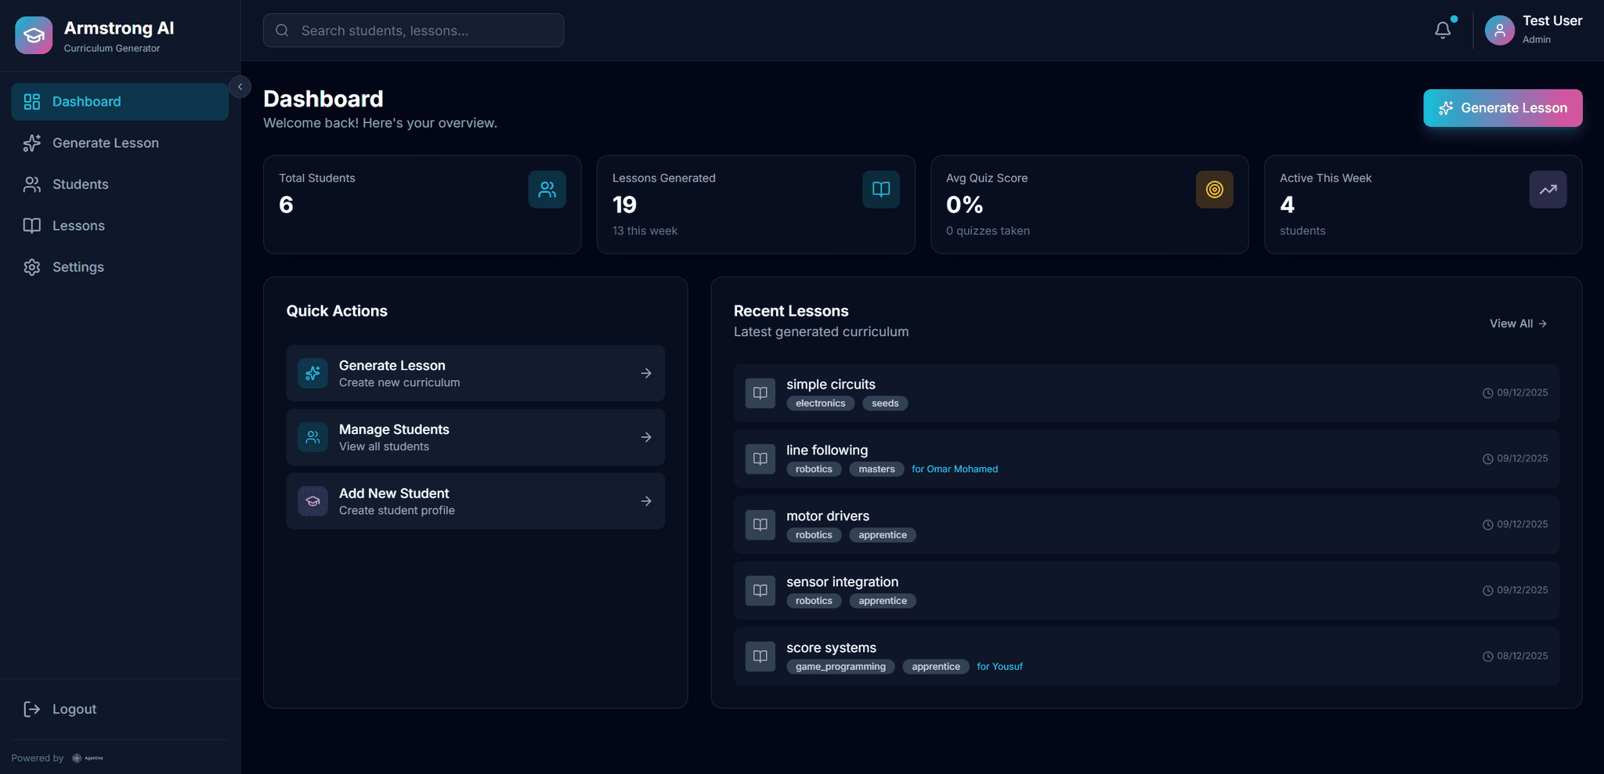Open Settings via the gear icon
1604x774 pixels.
[x=31, y=267]
